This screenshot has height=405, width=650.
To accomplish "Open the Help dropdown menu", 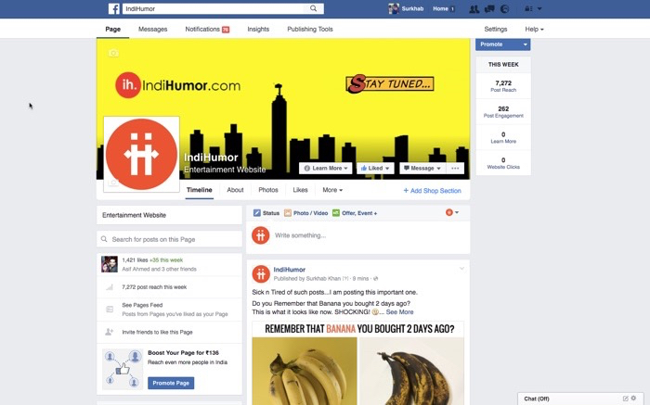I will click(x=534, y=30).
